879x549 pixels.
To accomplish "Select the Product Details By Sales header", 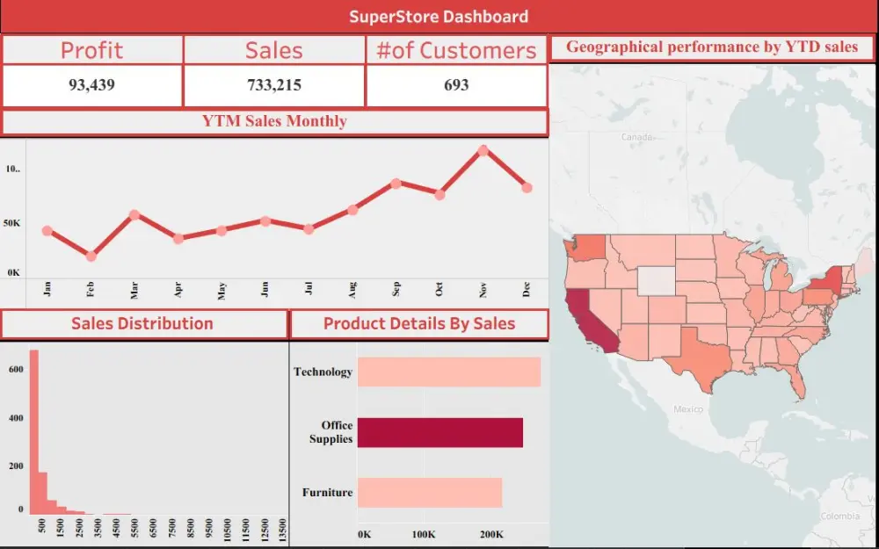I will click(419, 324).
